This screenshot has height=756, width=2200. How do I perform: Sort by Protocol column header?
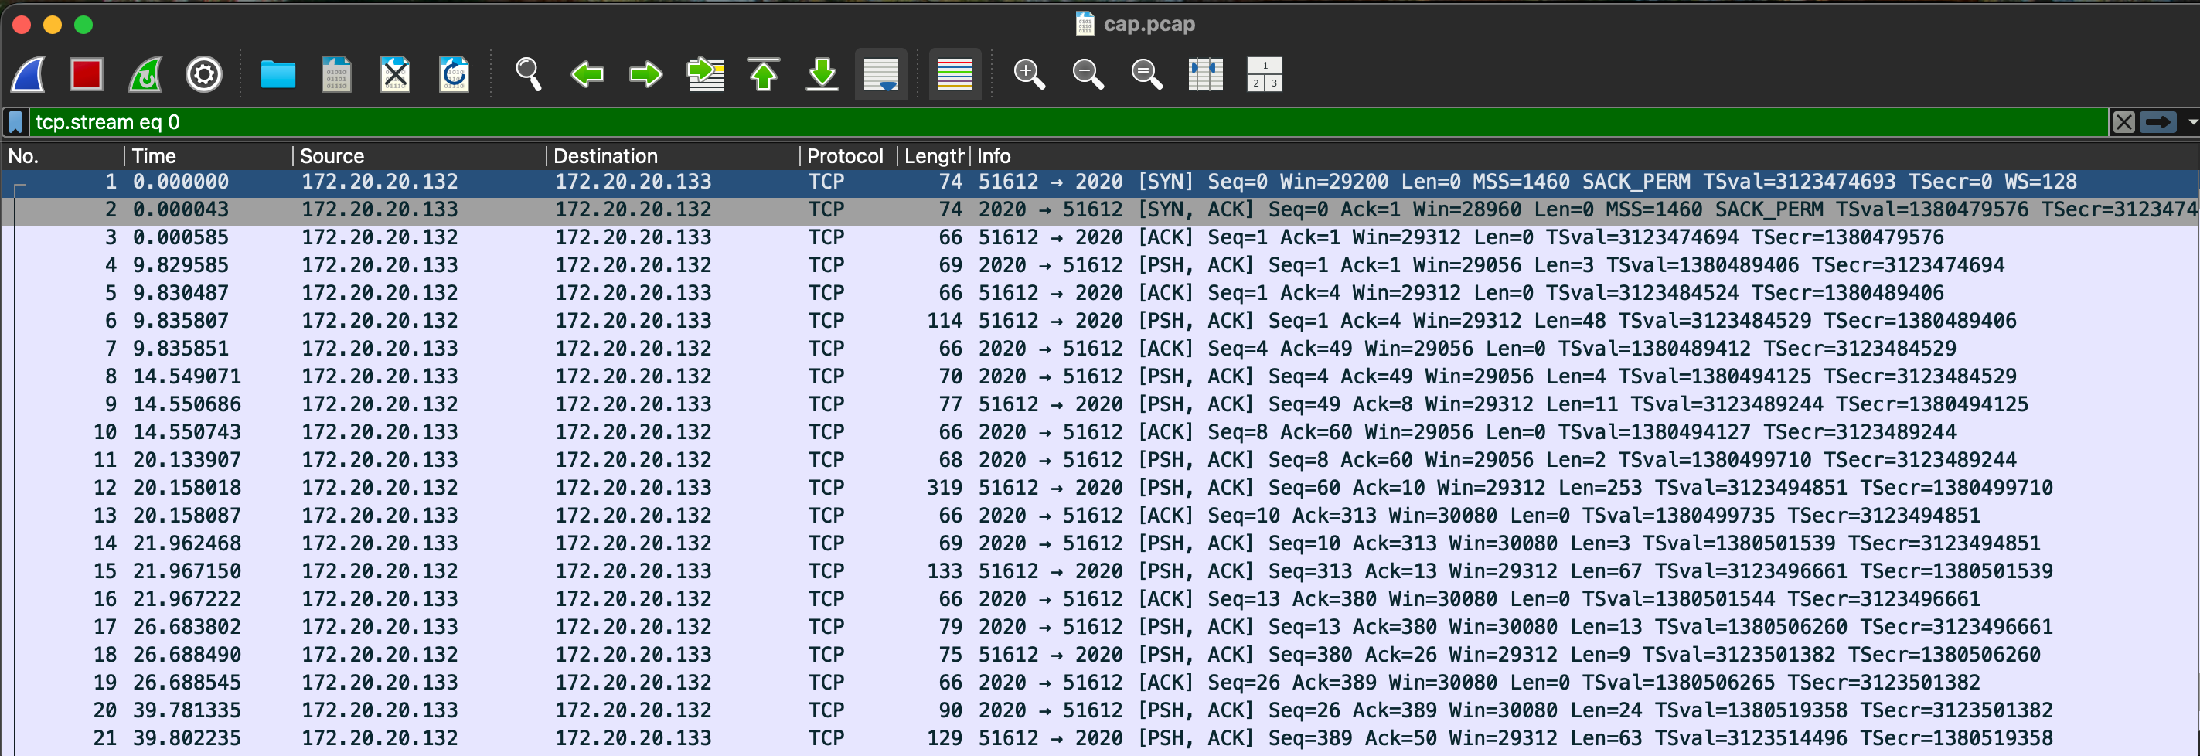pos(844,155)
